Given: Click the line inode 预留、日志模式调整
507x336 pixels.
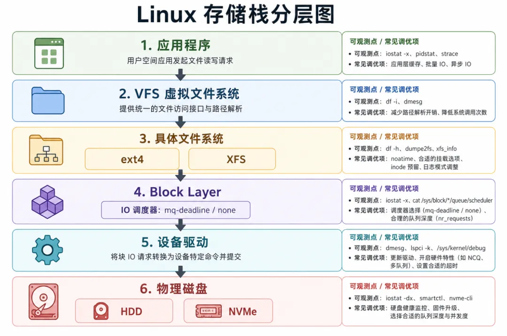Looking at the screenshot, I should [x=424, y=167].
